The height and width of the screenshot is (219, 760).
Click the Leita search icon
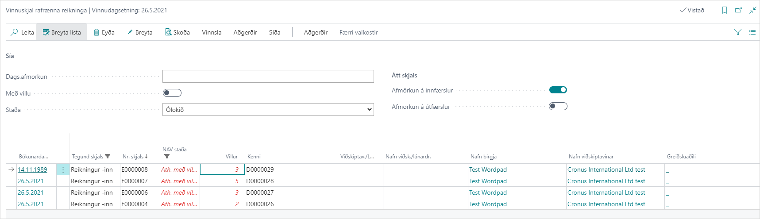15,32
